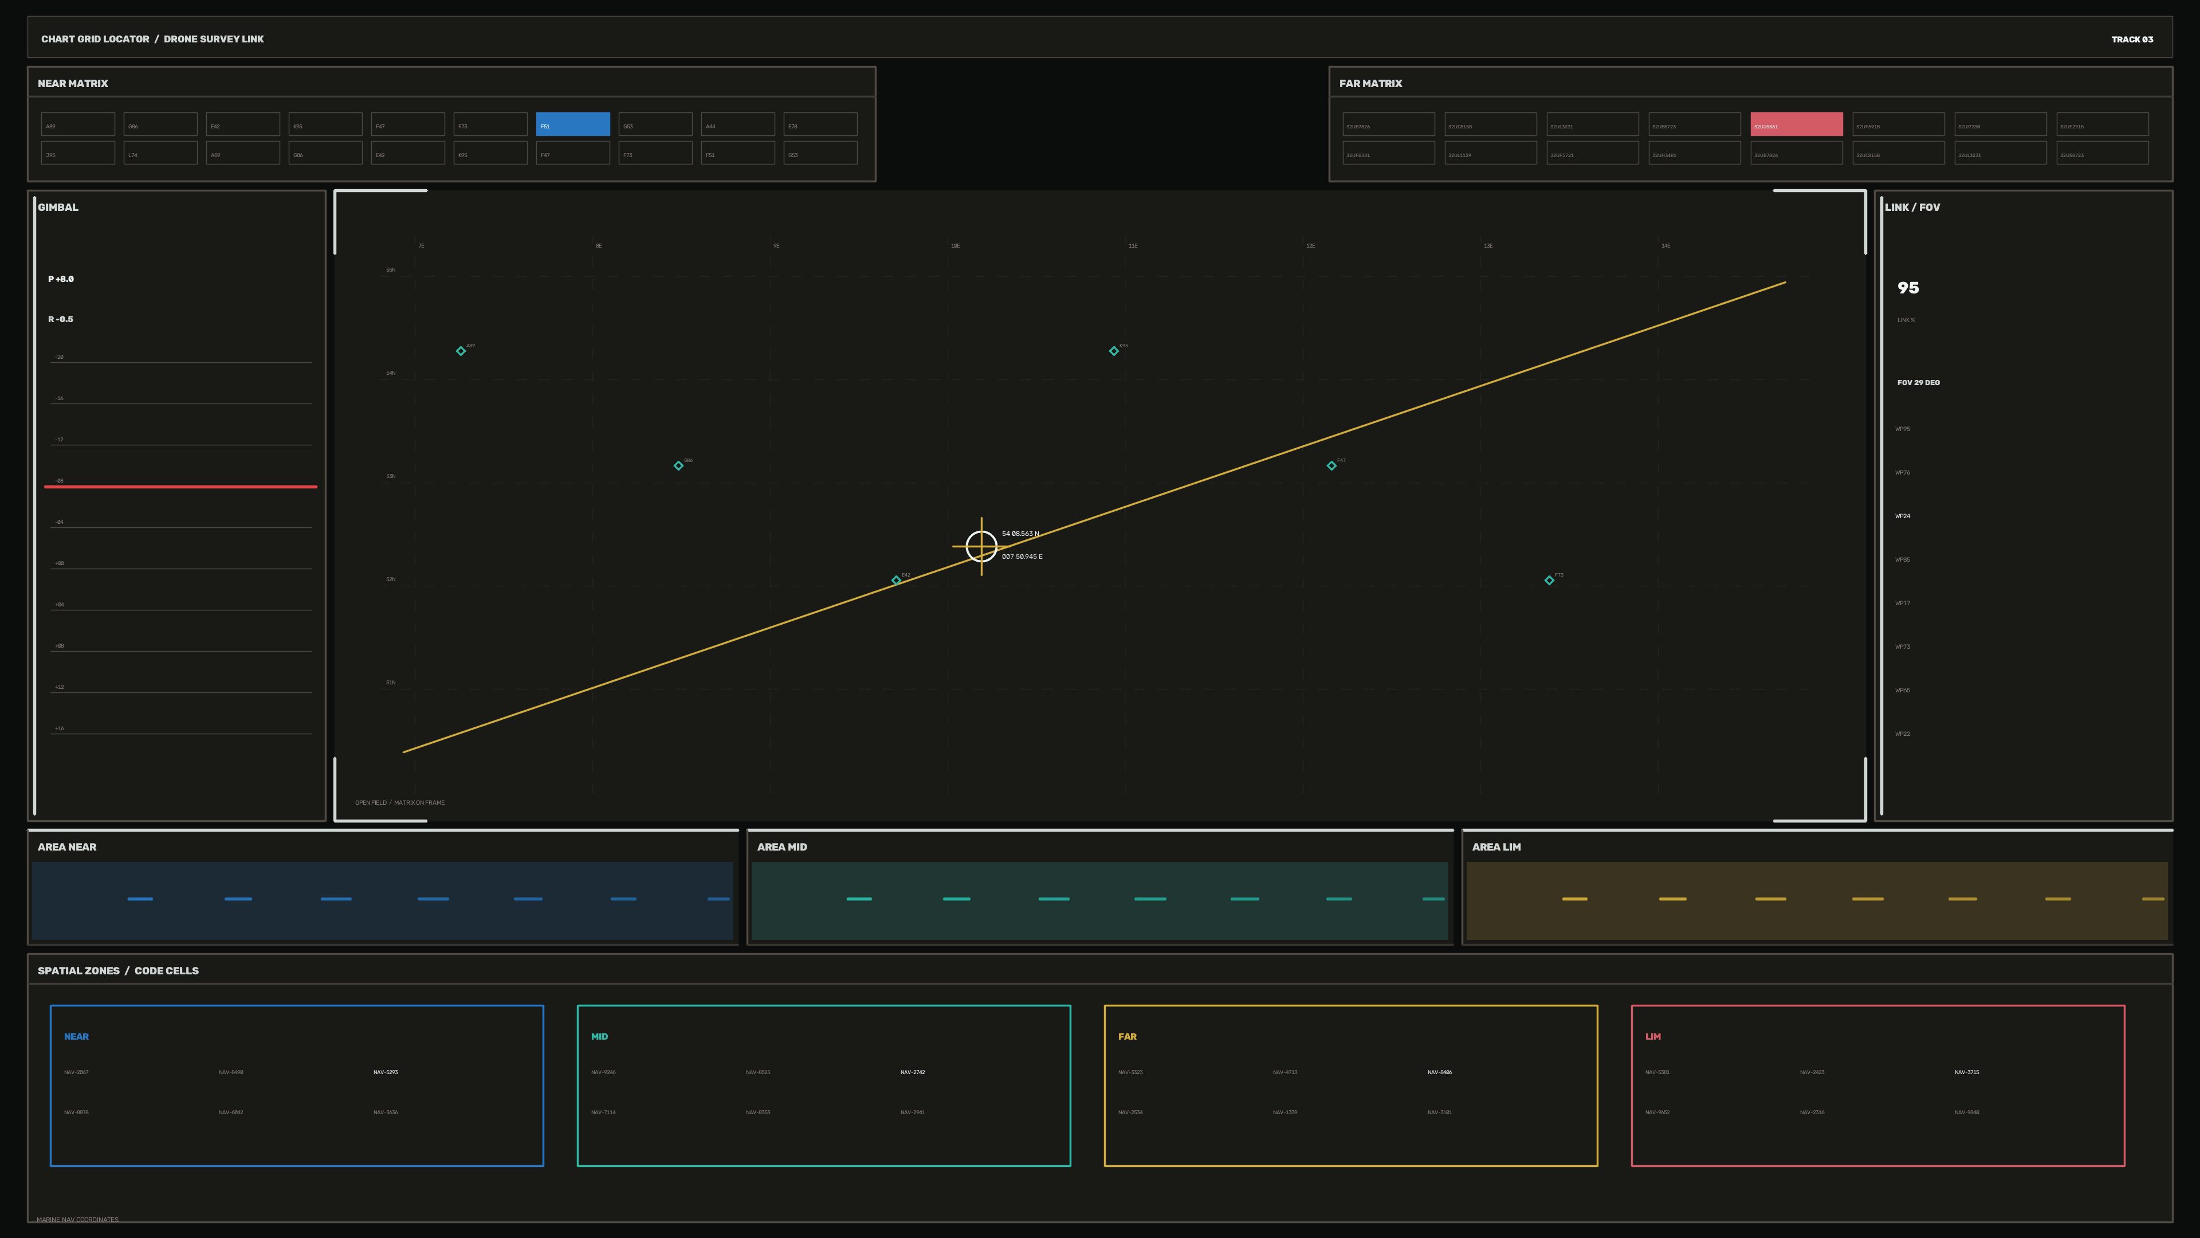The height and width of the screenshot is (1238, 2200).
Task: Choose the 32UL1129 cell in Far Matrix
Action: click(1490, 153)
